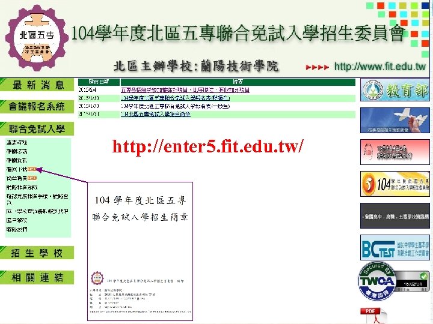Open the 相關連結 menu
Viewport: 433px width, 324px height.
pos(37,277)
